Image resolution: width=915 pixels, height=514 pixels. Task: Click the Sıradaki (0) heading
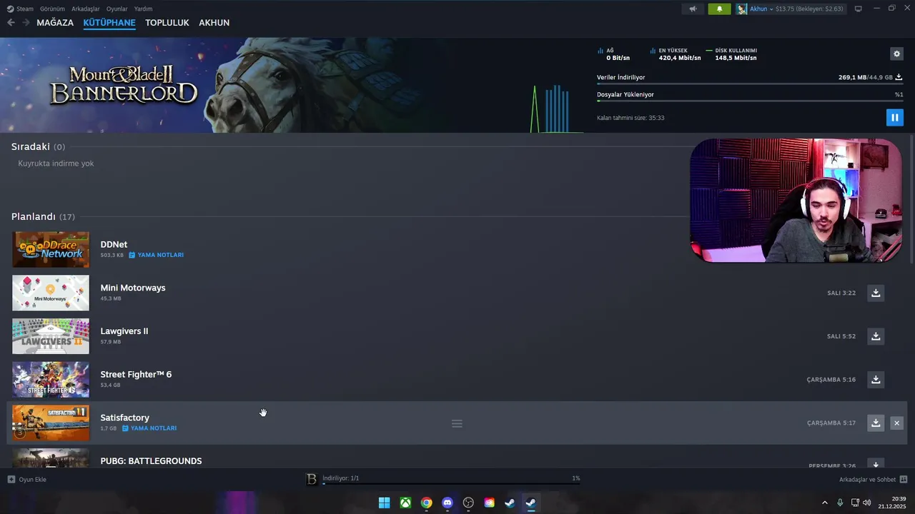click(38, 146)
